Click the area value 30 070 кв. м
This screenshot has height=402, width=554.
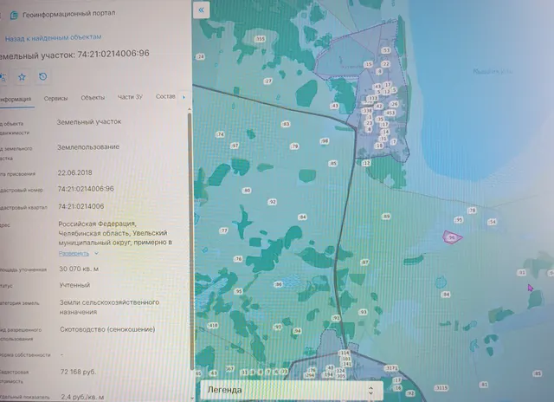click(x=79, y=269)
